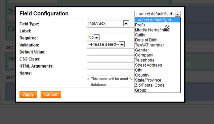
Task: Focus the HTML Arguments input field
Action: (x=111, y=66)
